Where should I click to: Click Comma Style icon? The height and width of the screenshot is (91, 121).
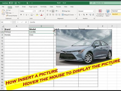(x=87, y=15)
